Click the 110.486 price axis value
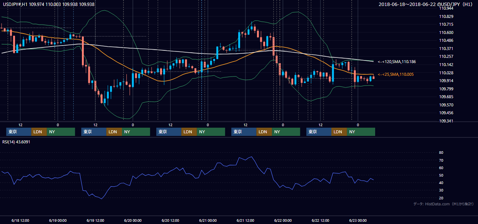 point(446,40)
